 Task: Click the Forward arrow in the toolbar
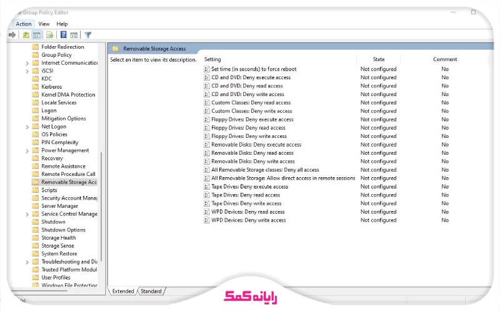coord(12,35)
